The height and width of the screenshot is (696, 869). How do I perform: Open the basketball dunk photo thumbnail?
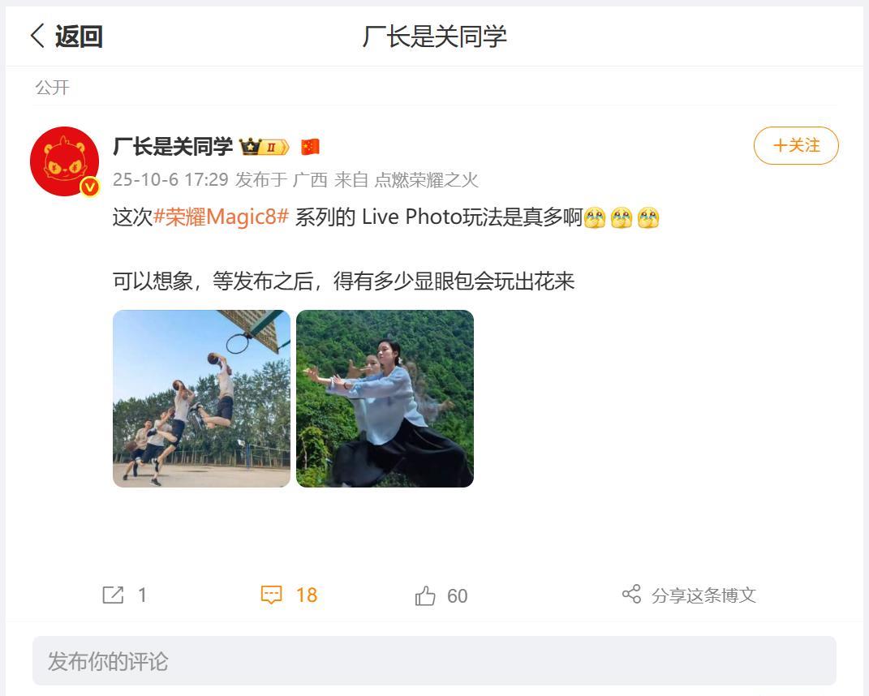[202, 399]
